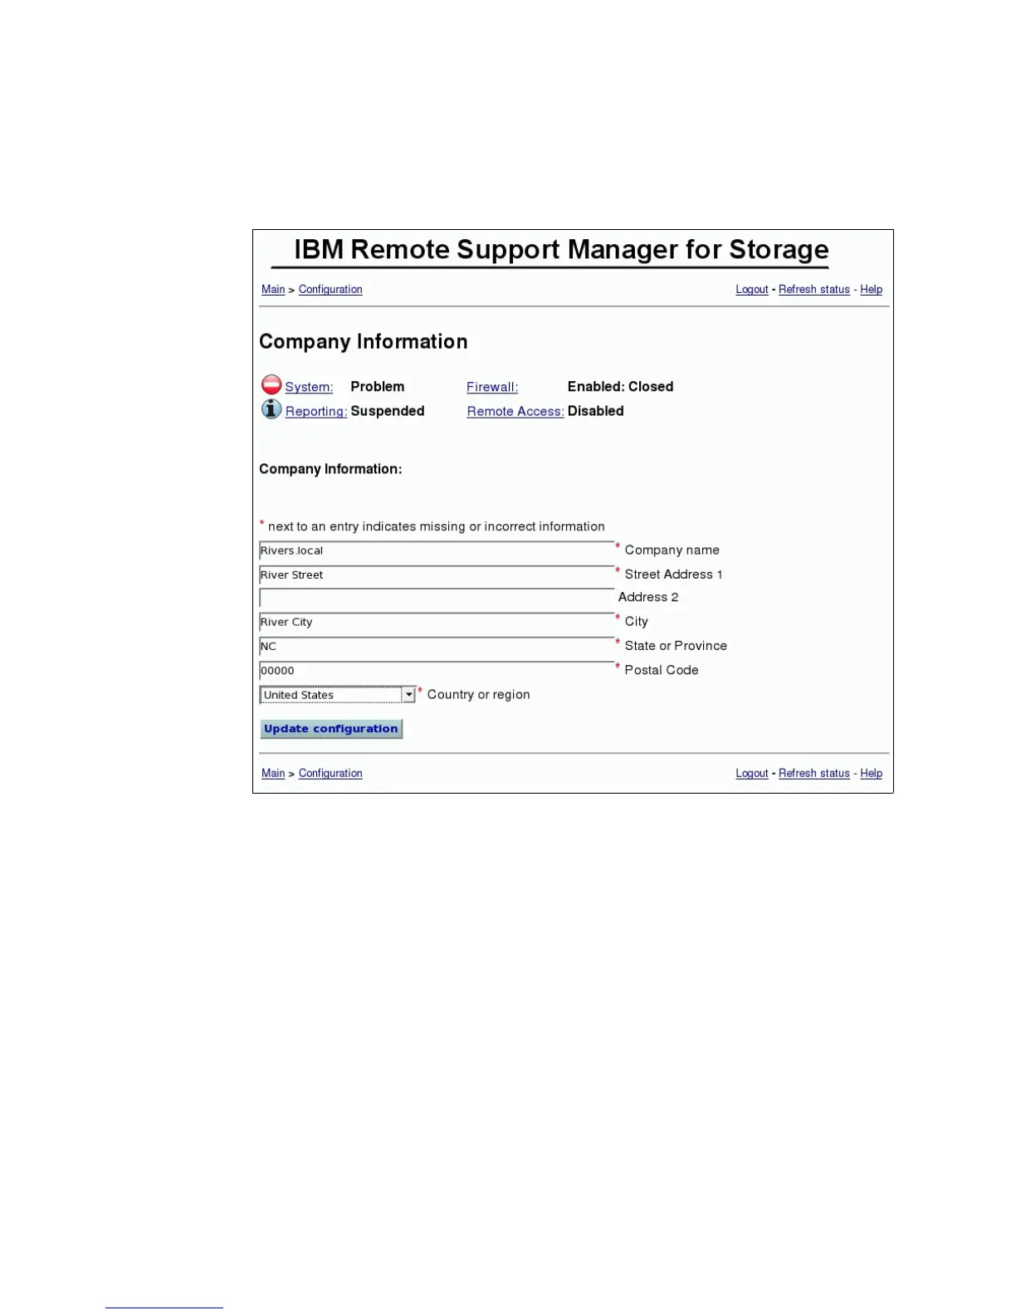Click the 'Problem' system status text
1016x1315 pixels.
coord(378,387)
